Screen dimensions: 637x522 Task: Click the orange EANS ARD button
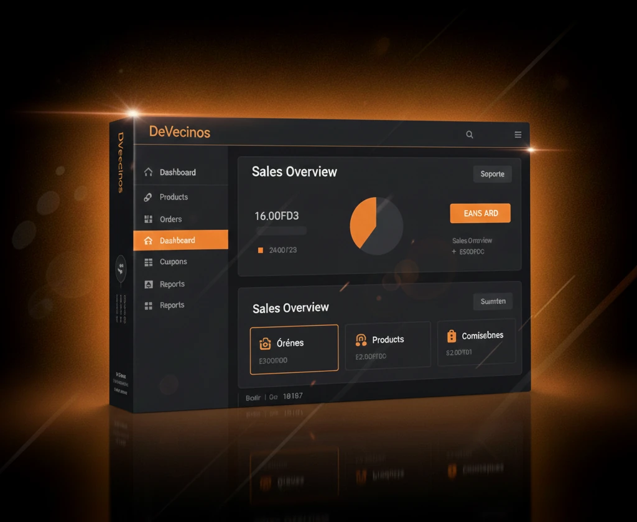480,213
